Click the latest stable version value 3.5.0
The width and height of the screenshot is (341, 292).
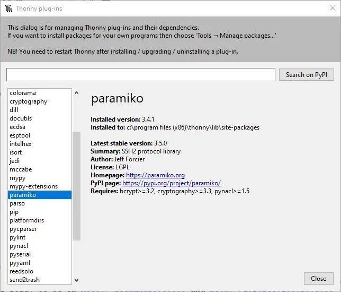(160, 143)
